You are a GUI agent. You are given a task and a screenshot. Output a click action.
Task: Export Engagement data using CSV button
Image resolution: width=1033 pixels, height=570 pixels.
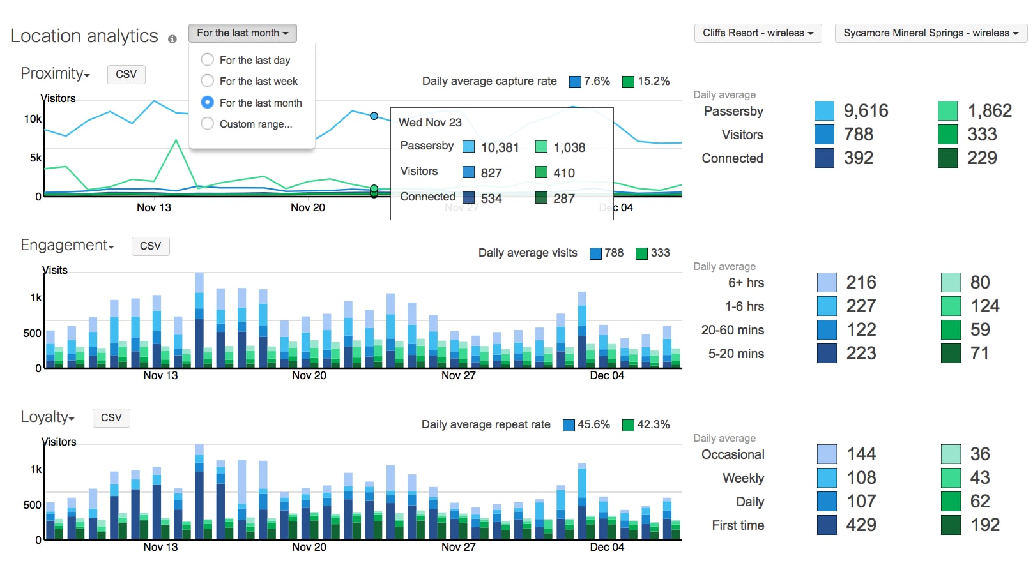[x=150, y=246]
